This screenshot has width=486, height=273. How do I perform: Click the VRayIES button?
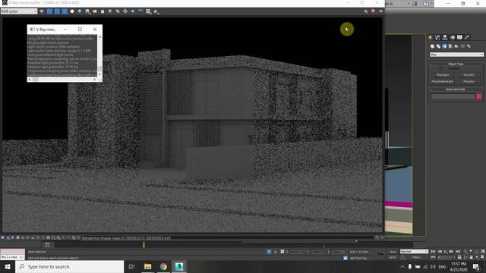point(469,75)
